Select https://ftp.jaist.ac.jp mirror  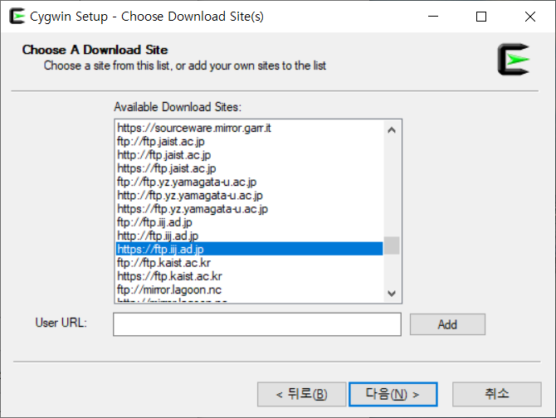(x=249, y=168)
